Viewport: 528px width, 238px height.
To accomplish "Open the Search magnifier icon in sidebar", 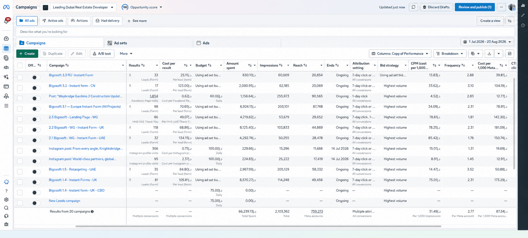I will 6,208.
